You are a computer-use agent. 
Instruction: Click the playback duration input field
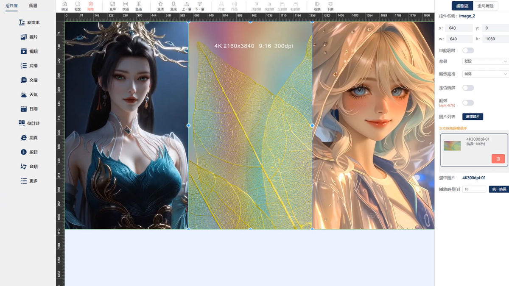point(474,189)
